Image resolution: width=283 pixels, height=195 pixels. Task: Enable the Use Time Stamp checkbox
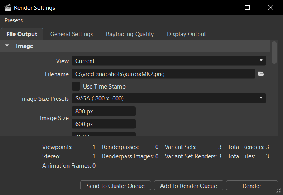click(76, 86)
